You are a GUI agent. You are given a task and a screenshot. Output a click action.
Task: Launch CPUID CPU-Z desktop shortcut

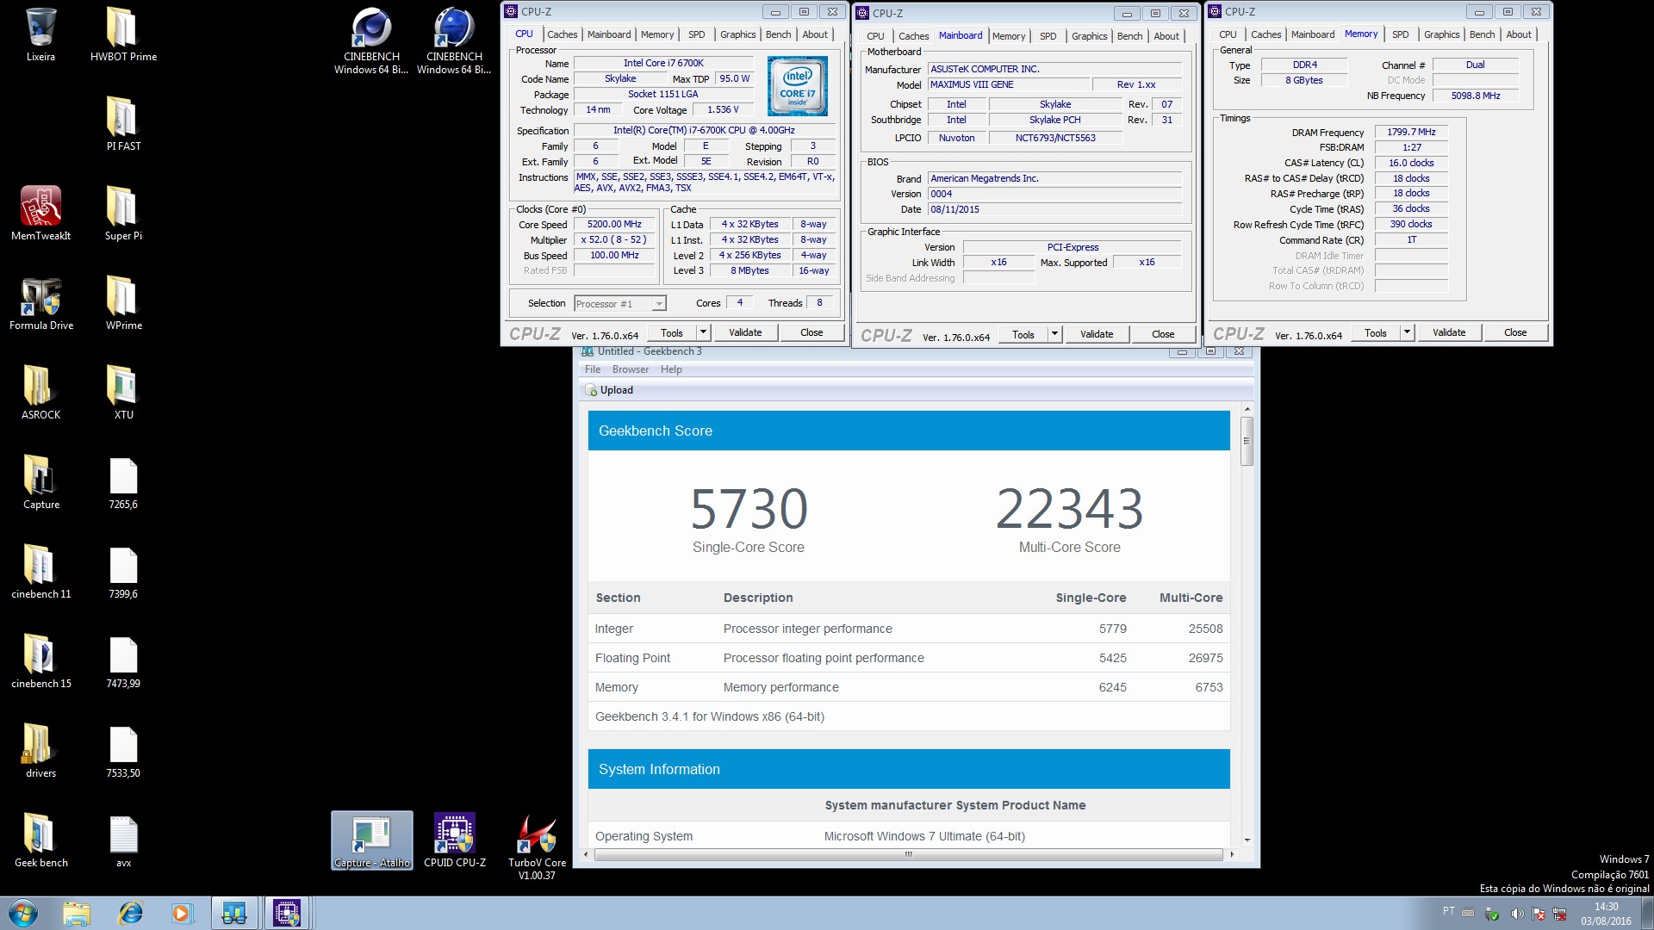click(x=454, y=840)
